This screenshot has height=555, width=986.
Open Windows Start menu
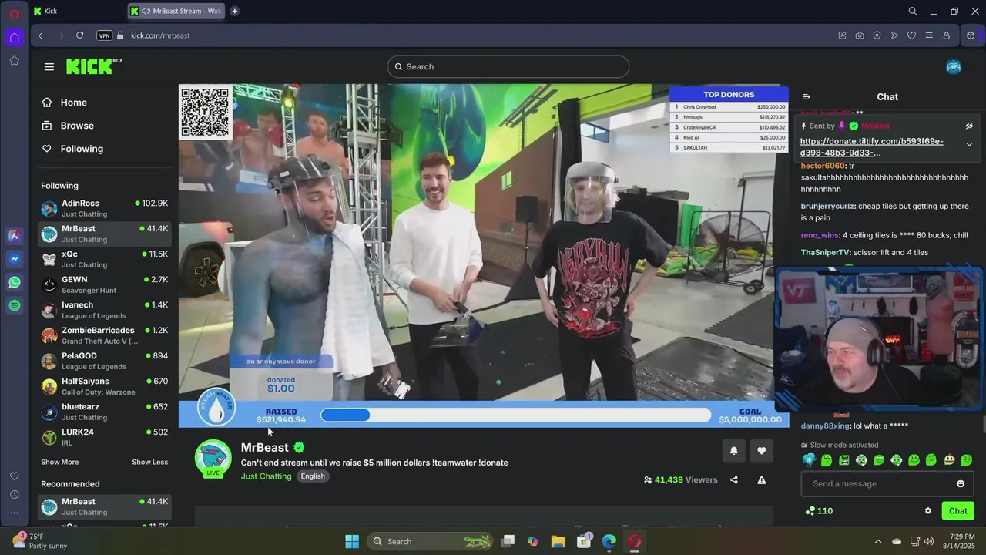(x=352, y=541)
